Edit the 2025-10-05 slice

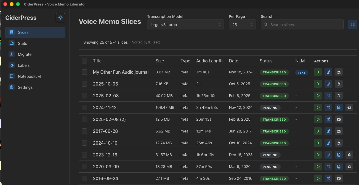(328, 84)
